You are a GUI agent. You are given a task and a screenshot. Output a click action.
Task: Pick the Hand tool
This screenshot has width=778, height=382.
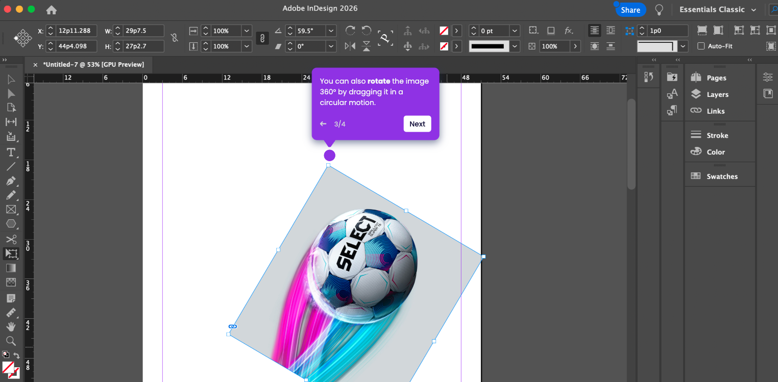(x=11, y=326)
